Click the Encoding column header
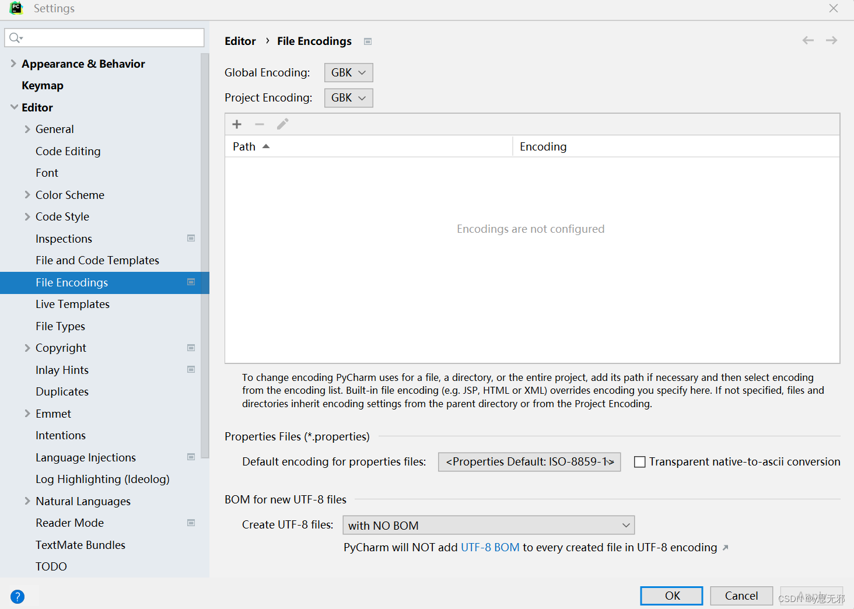 point(676,146)
